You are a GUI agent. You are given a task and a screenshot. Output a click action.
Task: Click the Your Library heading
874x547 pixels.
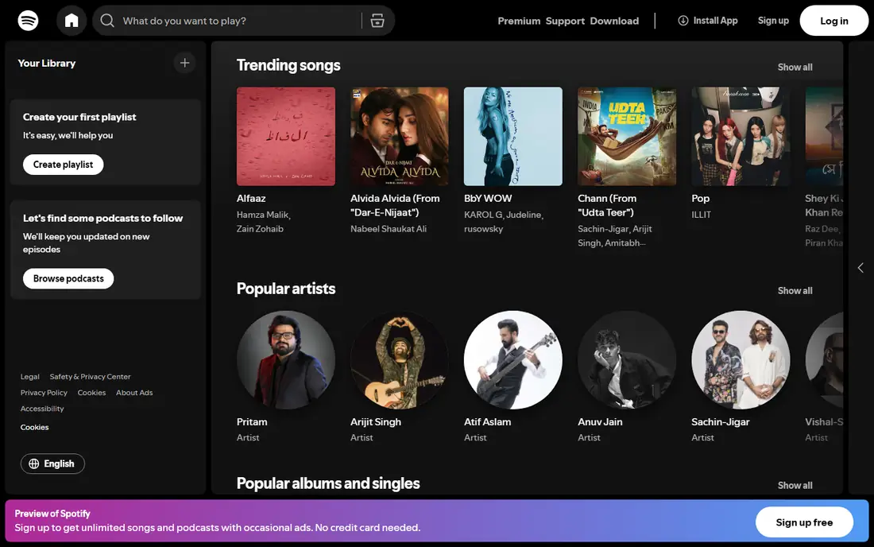click(x=47, y=63)
